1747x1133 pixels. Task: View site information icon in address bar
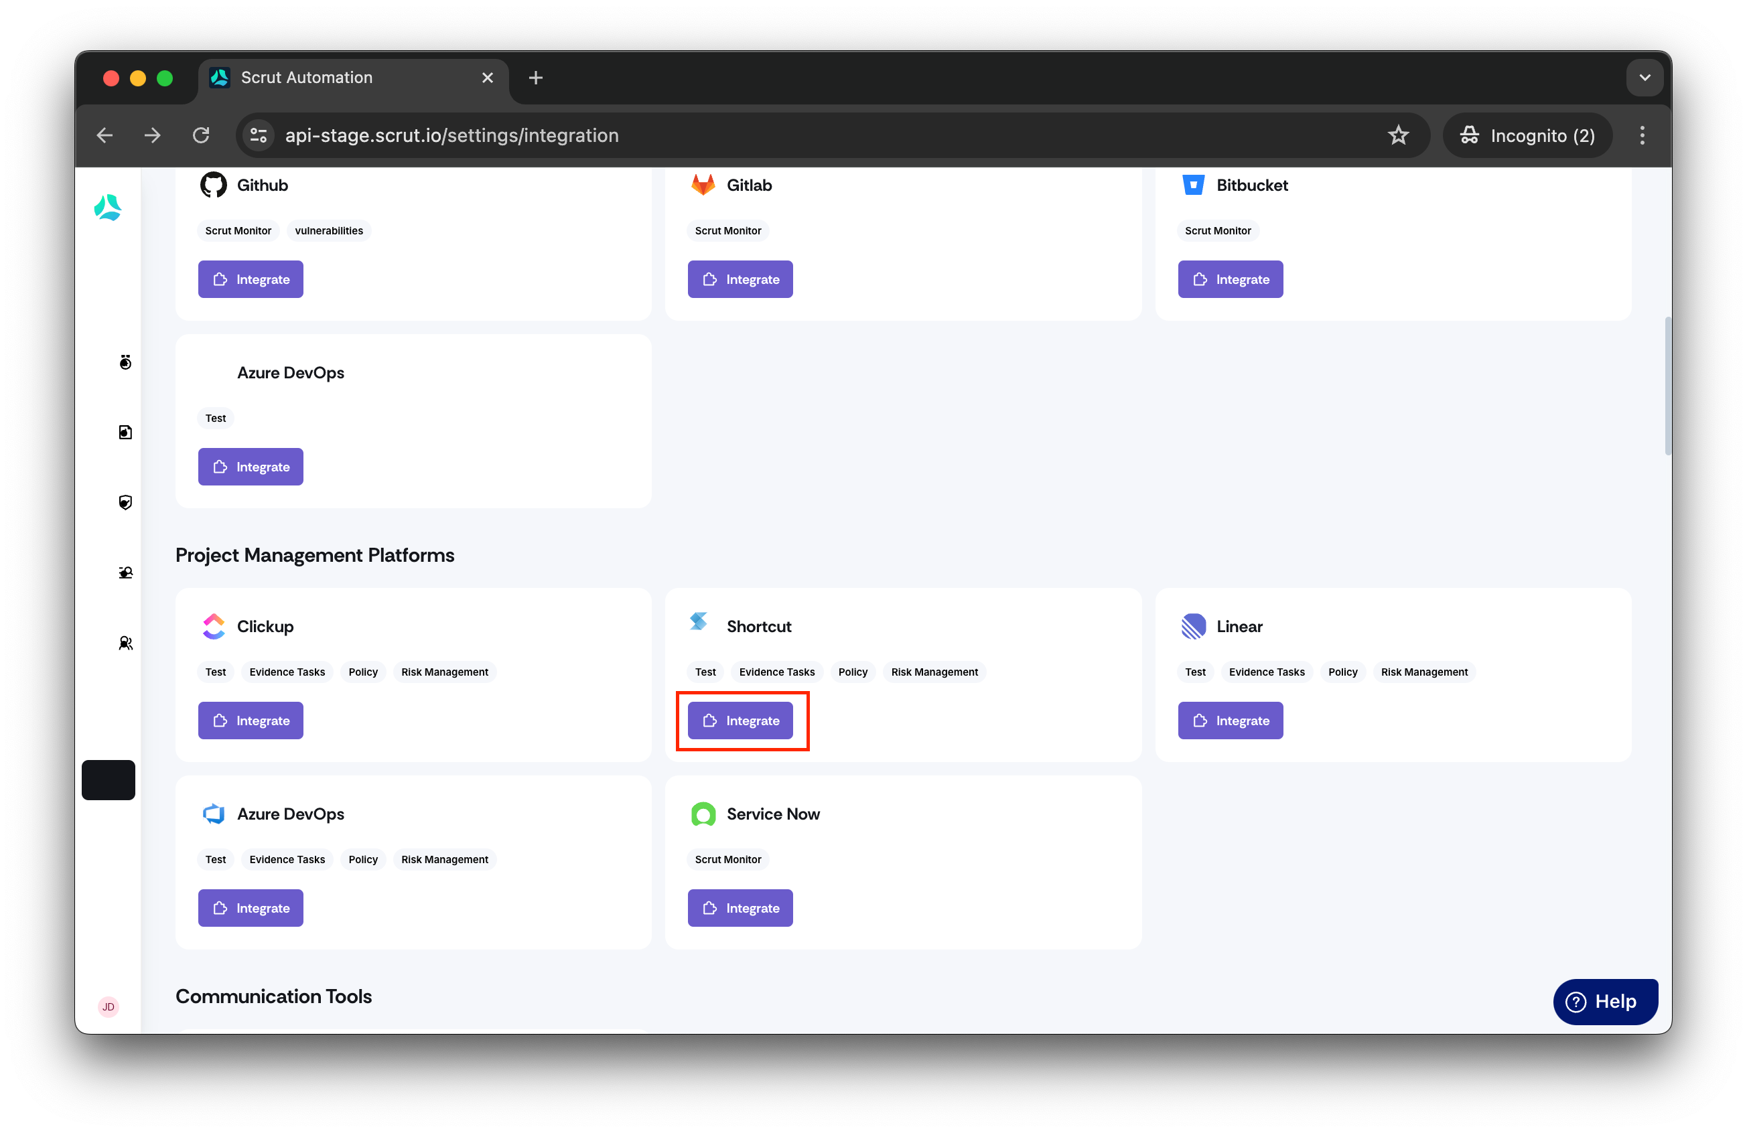click(x=259, y=135)
